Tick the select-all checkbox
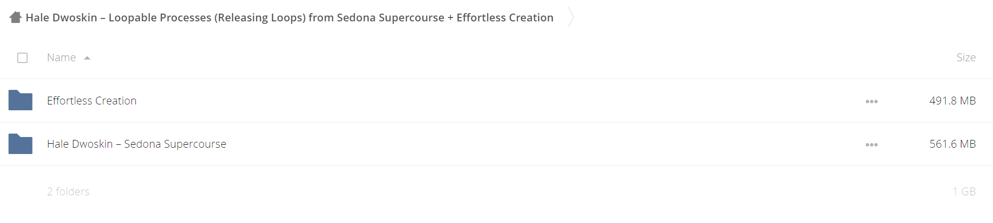Screen dimensions: 993x223 pos(22,58)
